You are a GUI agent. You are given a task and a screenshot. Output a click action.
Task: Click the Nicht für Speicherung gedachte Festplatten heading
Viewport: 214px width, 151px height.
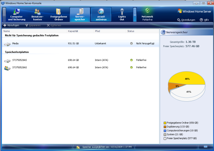32,35
